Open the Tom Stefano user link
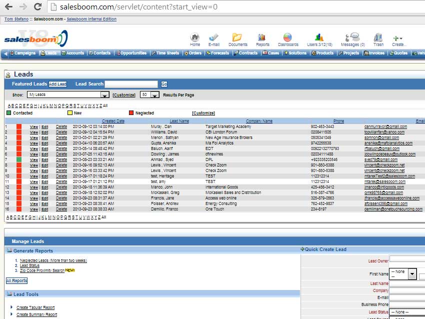Viewport: 425px width, 319px height. click(x=16, y=19)
